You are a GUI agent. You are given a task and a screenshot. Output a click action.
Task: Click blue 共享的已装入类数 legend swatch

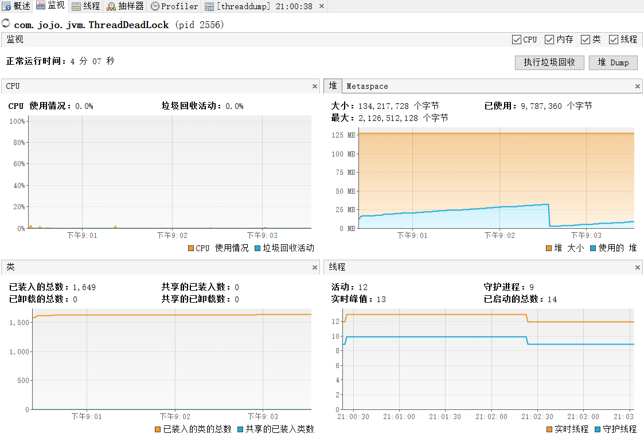[x=240, y=429]
